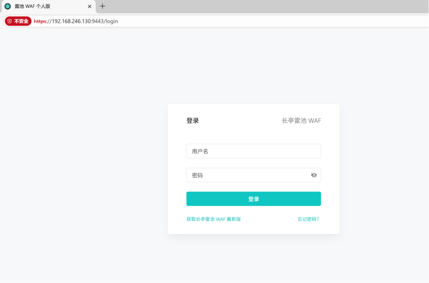429x283 pixels.
Task: Click the 登录 heading text
Action: pyautogui.click(x=193, y=121)
